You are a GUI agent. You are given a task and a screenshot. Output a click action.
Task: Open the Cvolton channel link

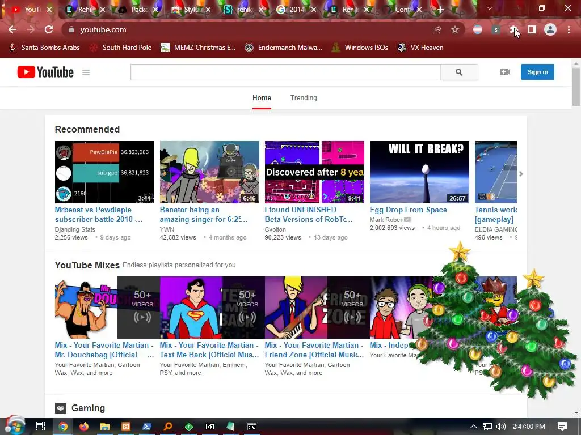point(275,229)
